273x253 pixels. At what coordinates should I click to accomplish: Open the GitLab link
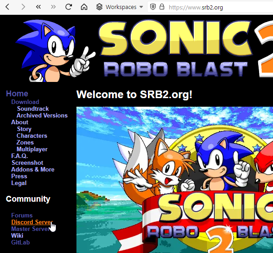click(x=20, y=243)
